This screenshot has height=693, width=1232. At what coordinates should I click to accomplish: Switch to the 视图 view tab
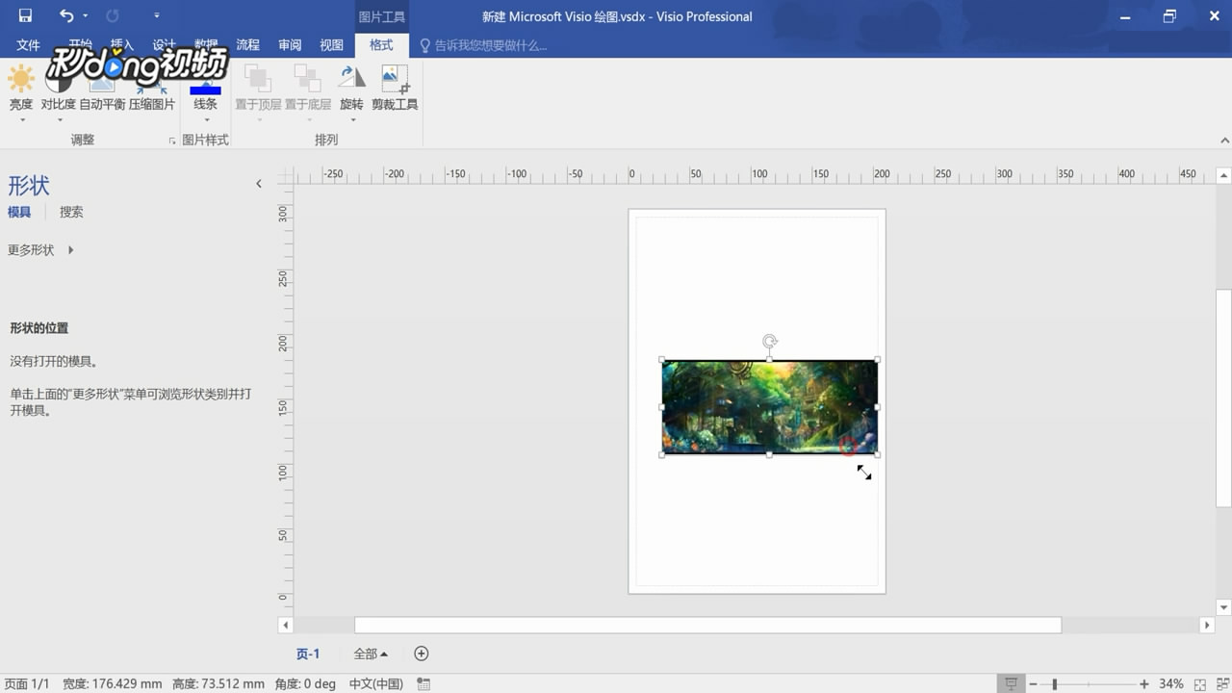pos(331,45)
